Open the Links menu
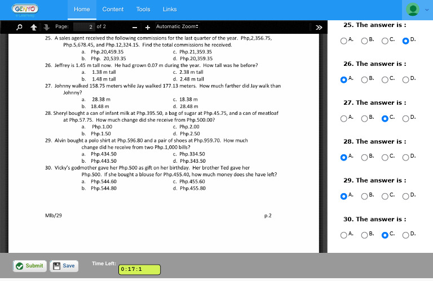 pyautogui.click(x=170, y=10)
